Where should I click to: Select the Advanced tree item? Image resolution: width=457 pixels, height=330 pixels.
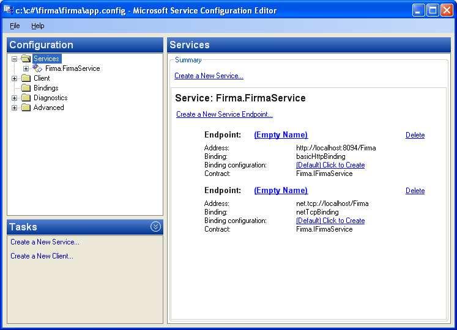click(48, 108)
